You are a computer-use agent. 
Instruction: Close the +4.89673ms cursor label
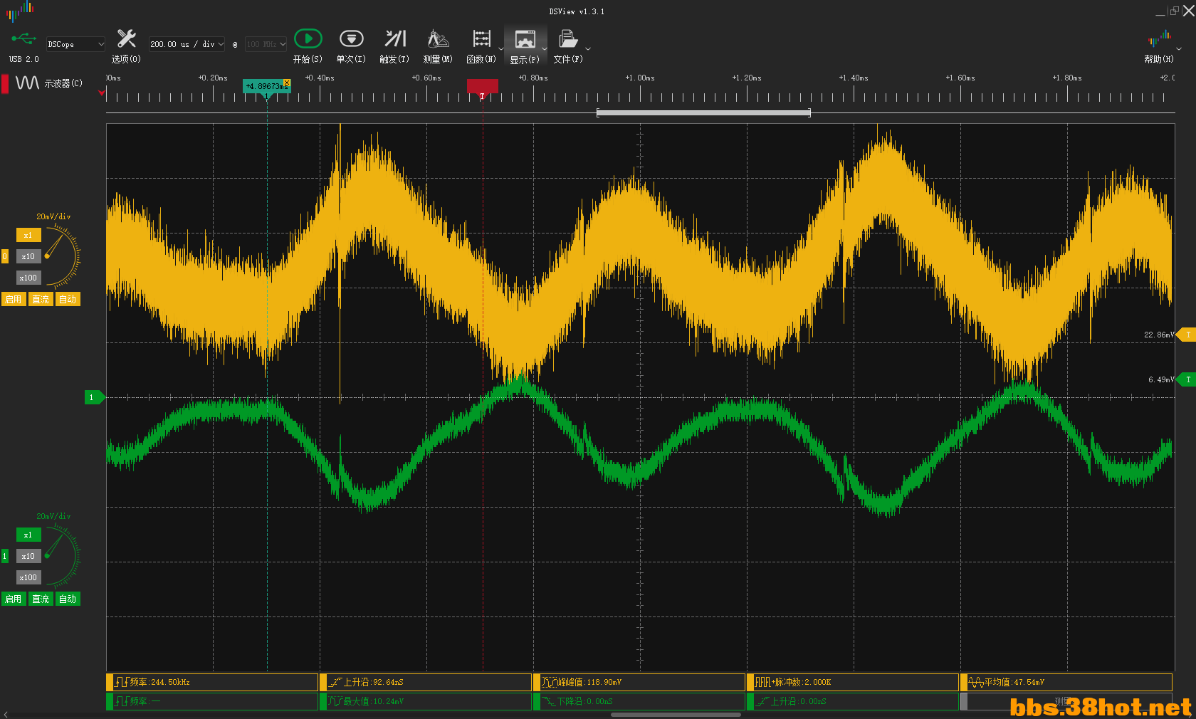tap(286, 83)
